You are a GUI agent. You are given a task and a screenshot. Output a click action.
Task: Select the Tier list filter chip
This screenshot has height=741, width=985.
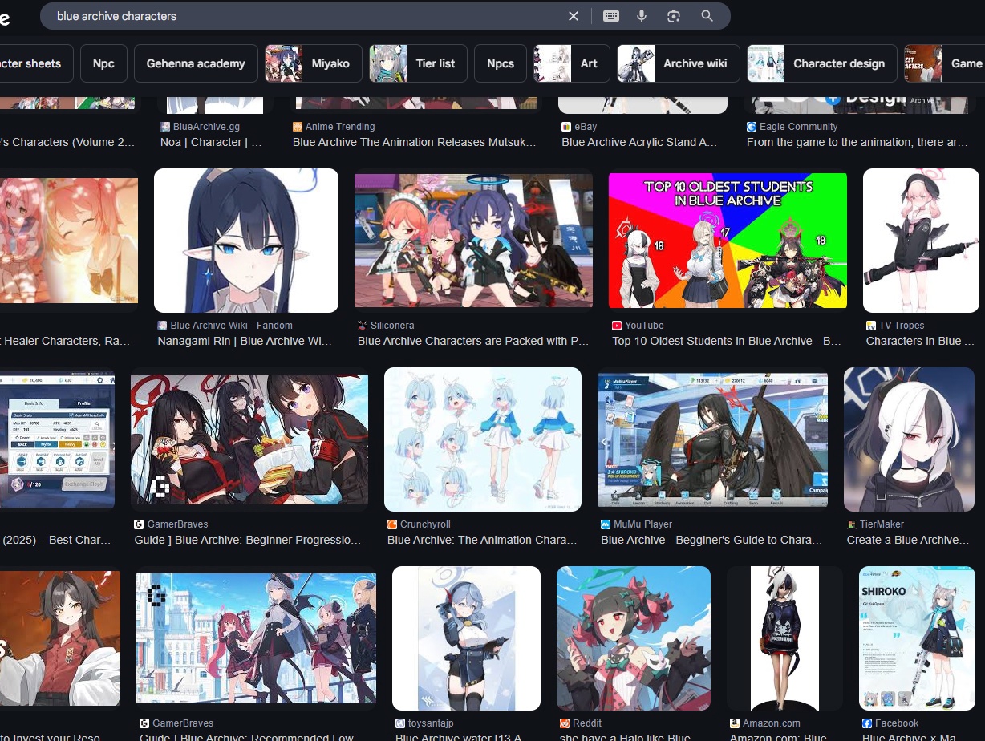click(418, 63)
